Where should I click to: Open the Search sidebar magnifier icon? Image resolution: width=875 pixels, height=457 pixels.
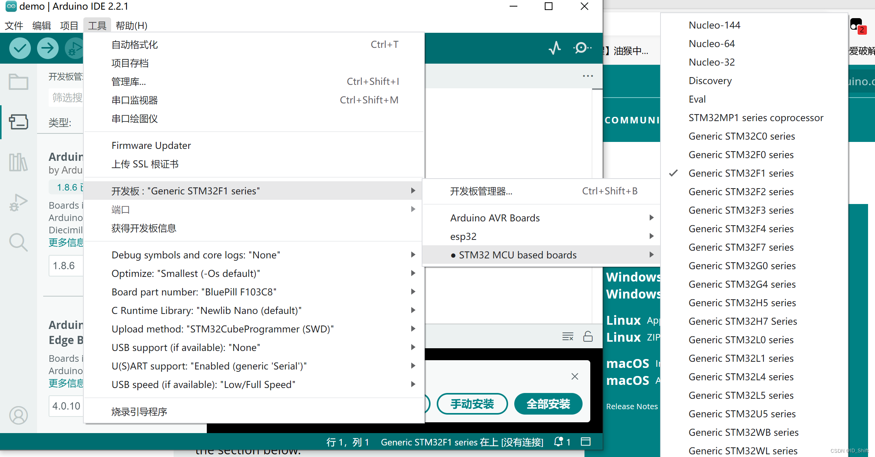tap(19, 243)
